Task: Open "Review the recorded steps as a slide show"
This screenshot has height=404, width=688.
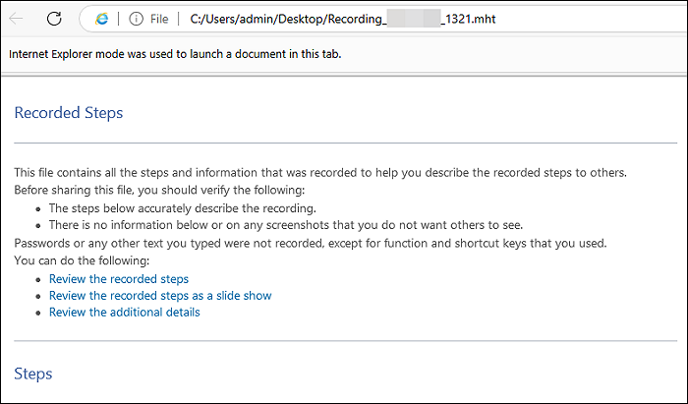Action: pos(160,295)
